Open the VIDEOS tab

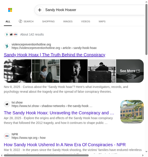tap(85, 21)
